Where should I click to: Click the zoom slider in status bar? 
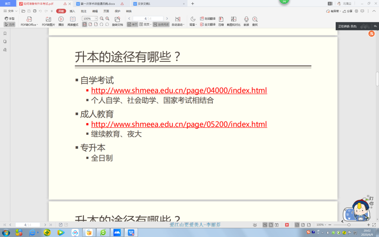(349, 225)
